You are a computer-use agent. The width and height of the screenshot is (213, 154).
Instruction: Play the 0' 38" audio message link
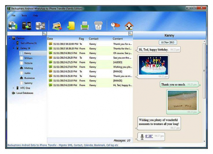pos(149,136)
